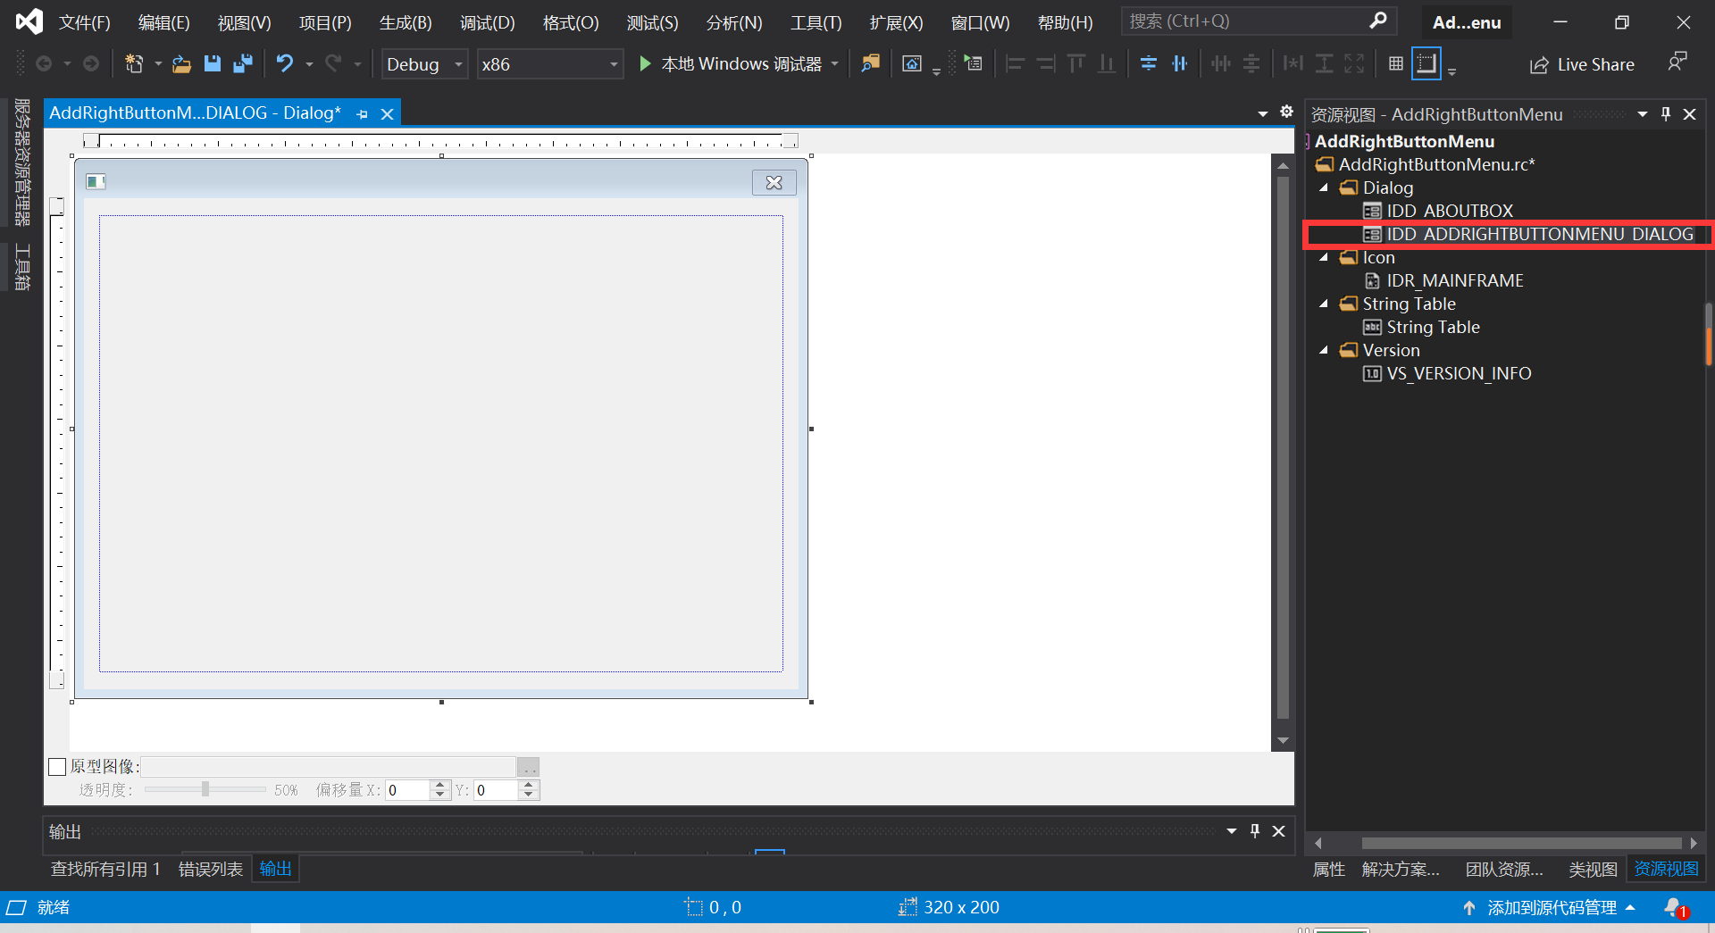The image size is (1715, 933).
Task: Open the 调试(D) menu
Action: (488, 22)
